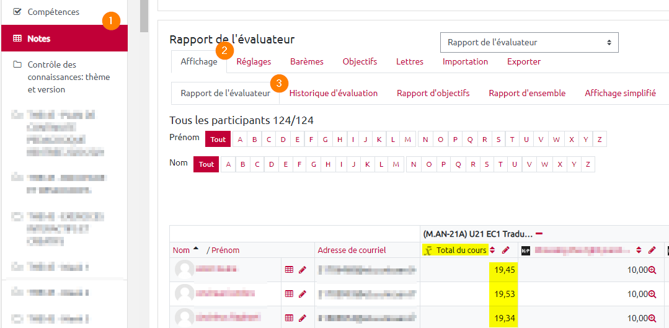The height and width of the screenshot is (328, 669).
Task: Open Compétences in the sidebar
Action: tap(53, 12)
